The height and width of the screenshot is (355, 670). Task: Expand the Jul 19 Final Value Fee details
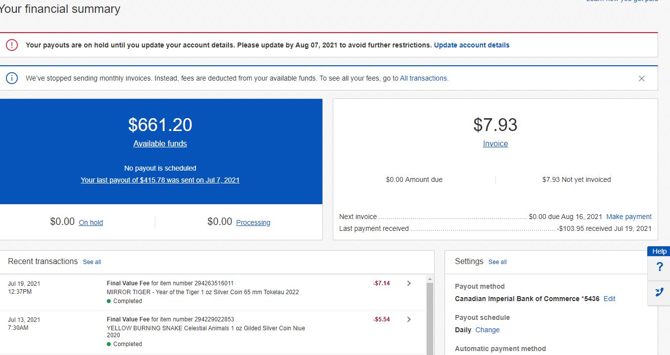408,283
